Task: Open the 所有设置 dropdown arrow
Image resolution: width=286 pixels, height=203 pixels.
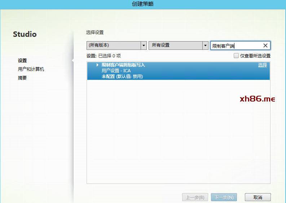Action: pos(206,46)
